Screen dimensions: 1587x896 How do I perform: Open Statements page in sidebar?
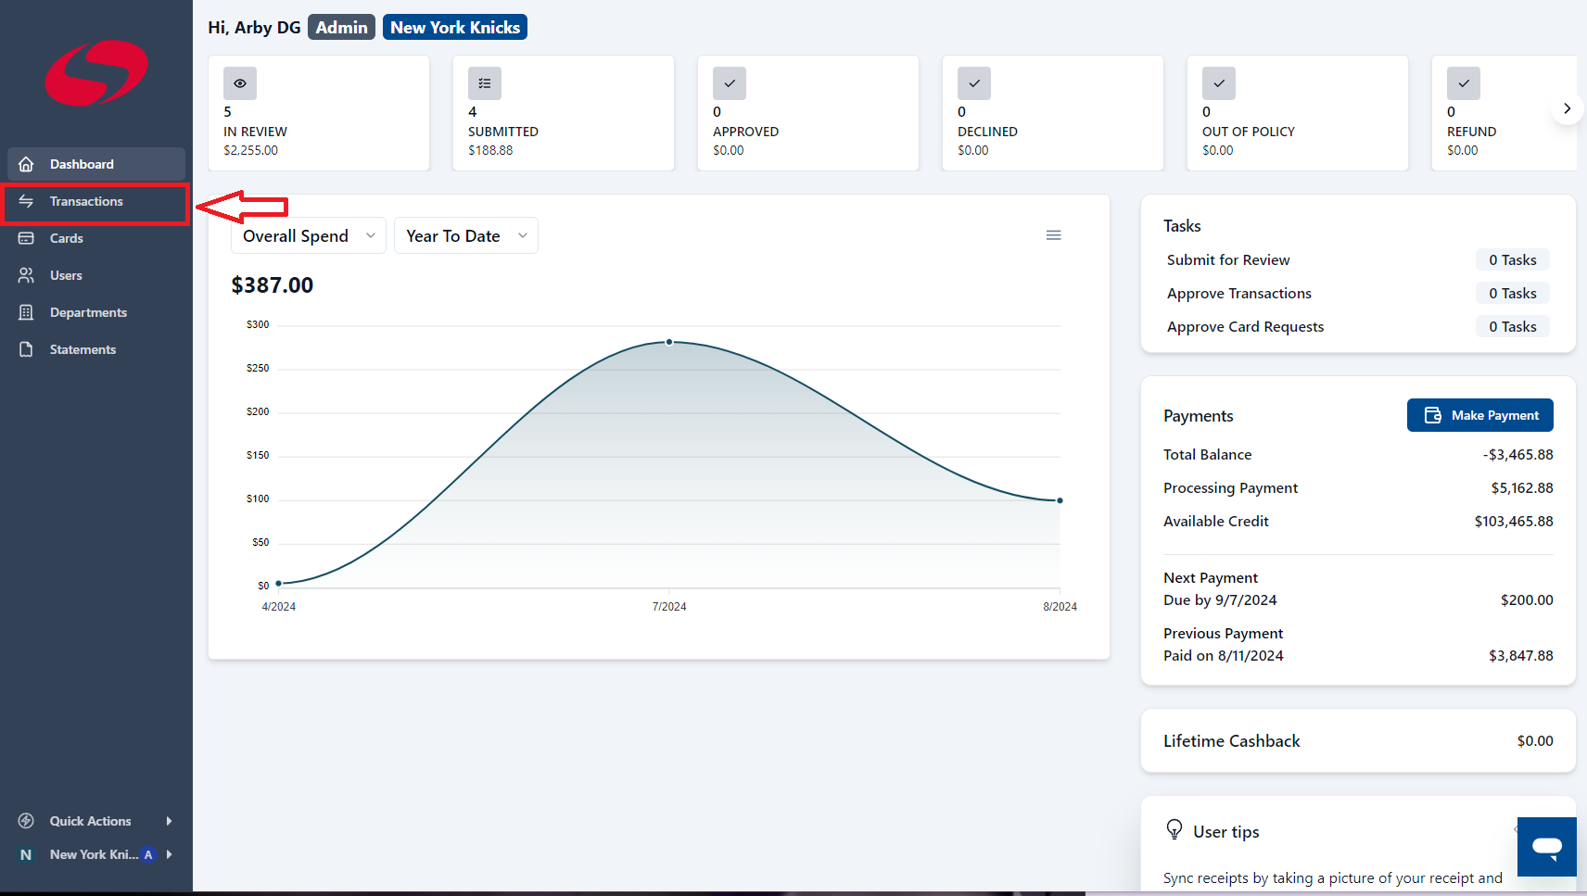pos(96,349)
